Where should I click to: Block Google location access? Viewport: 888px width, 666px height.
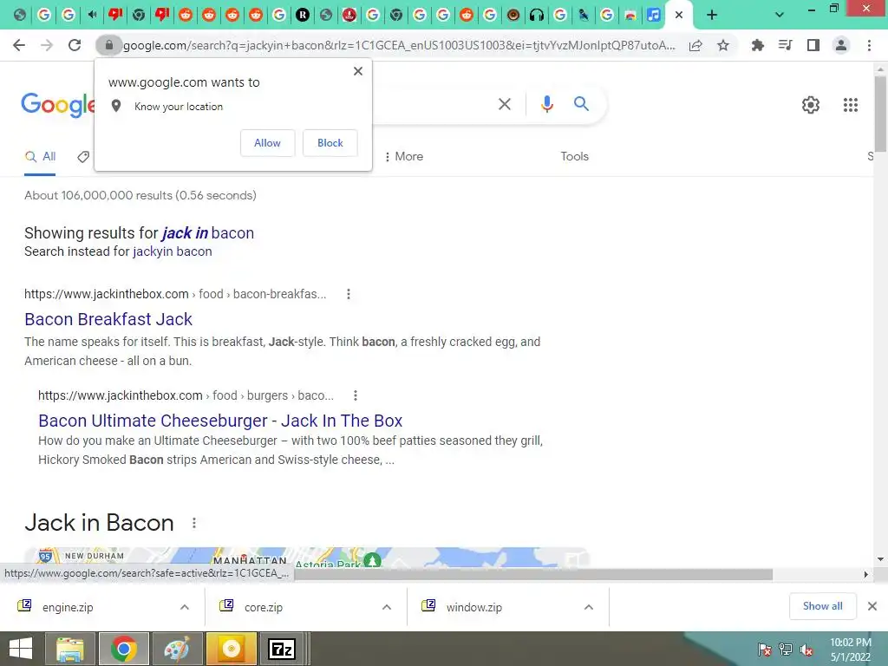(x=330, y=143)
